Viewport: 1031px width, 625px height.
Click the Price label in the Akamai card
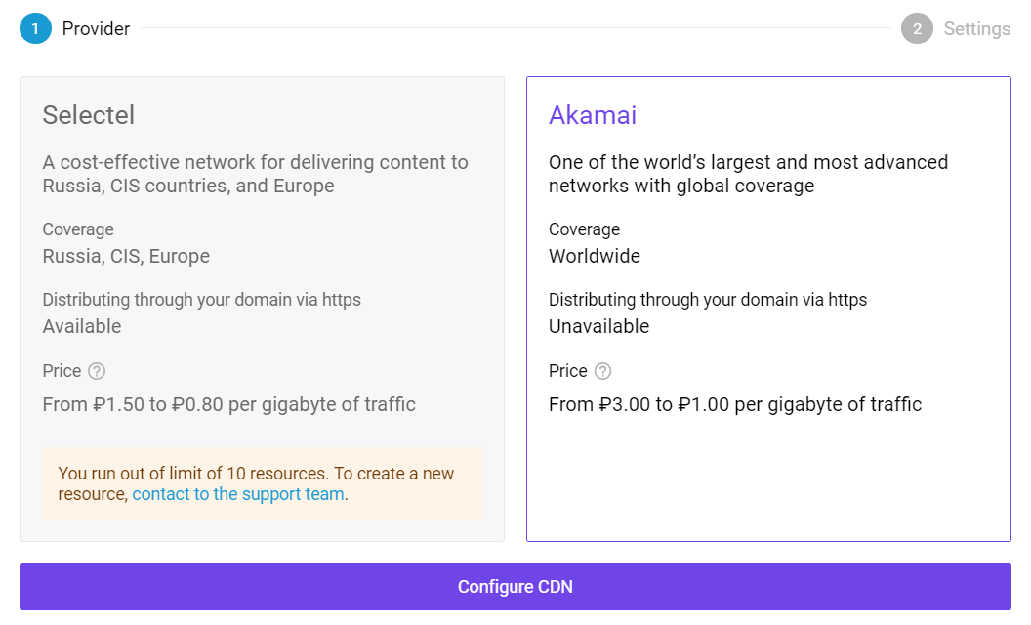(x=568, y=371)
